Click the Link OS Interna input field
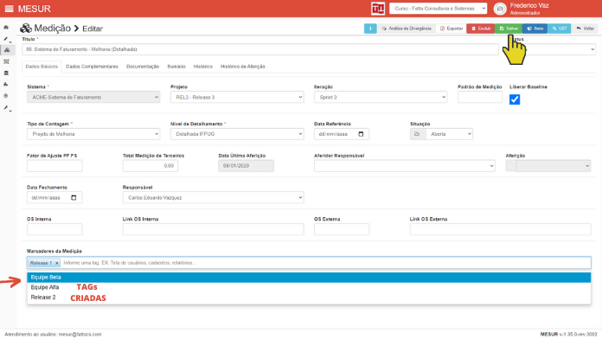The height and width of the screenshot is (339, 602). (213, 229)
